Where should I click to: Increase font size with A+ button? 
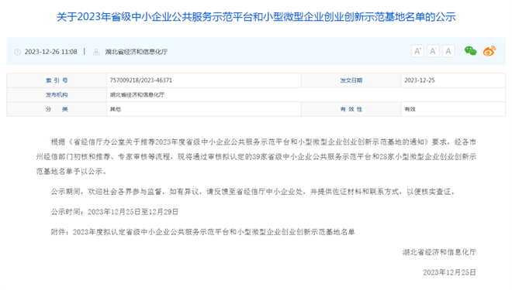417,51
